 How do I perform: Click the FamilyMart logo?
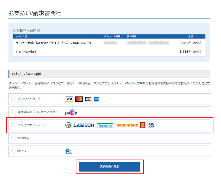pos(105,125)
